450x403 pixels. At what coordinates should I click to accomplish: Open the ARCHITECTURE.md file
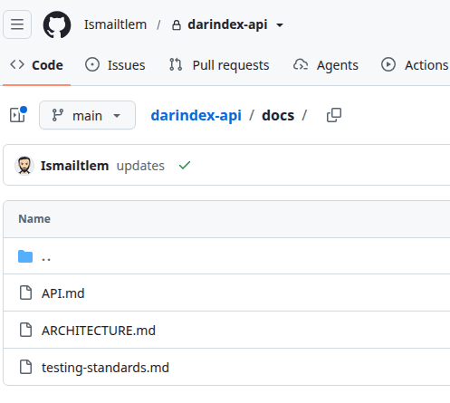99,331
